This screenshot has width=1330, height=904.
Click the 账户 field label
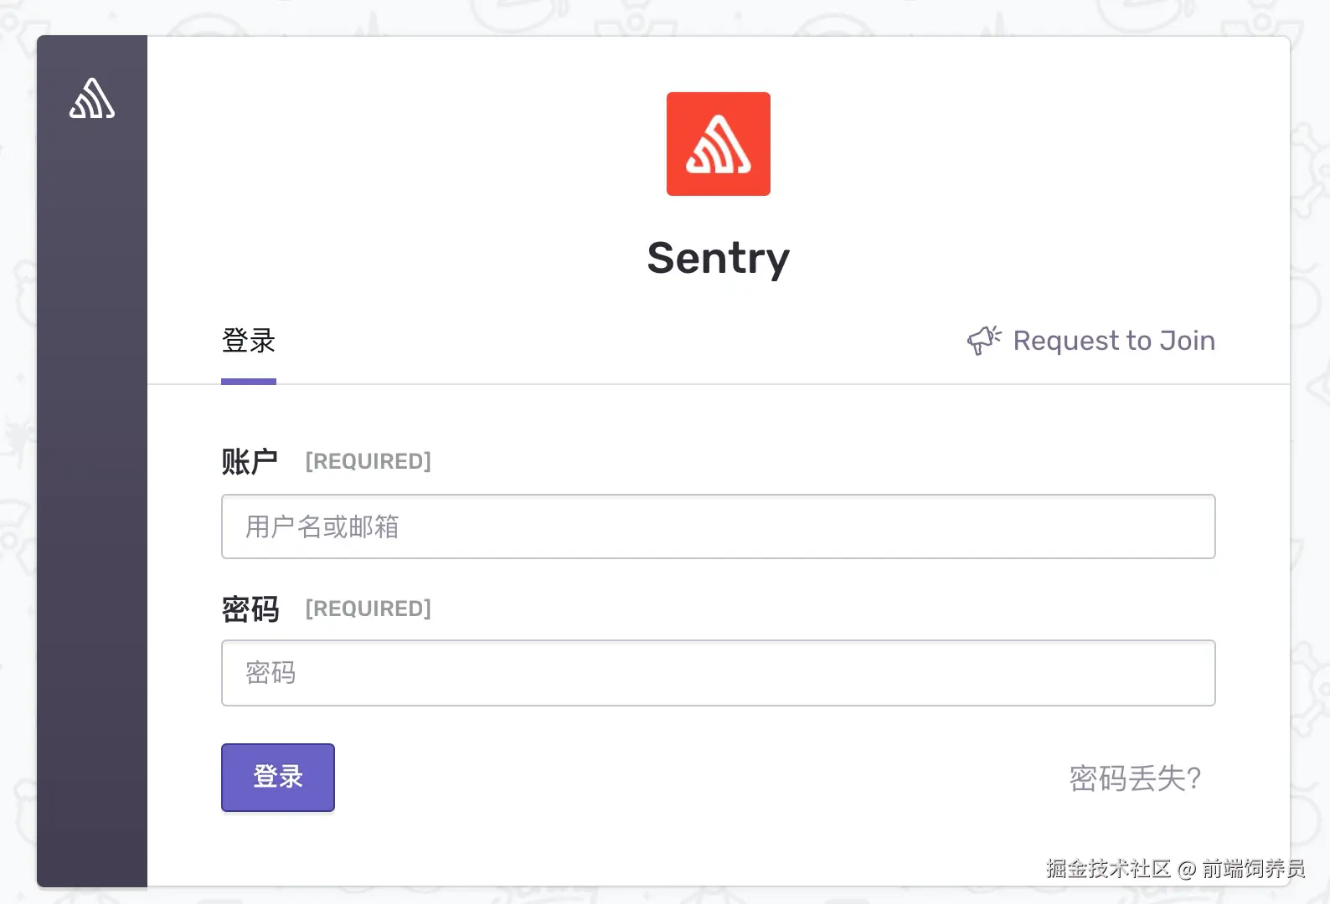point(250,461)
